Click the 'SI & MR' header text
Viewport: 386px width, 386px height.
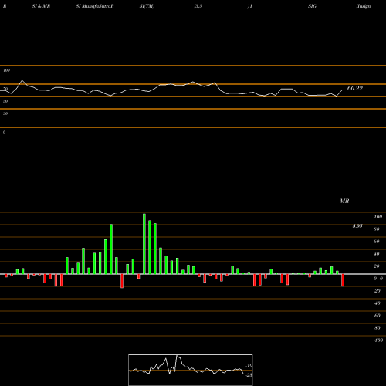point(41,6)
